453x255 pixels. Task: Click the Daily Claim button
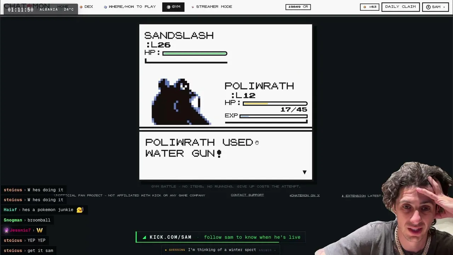(401, 7)
